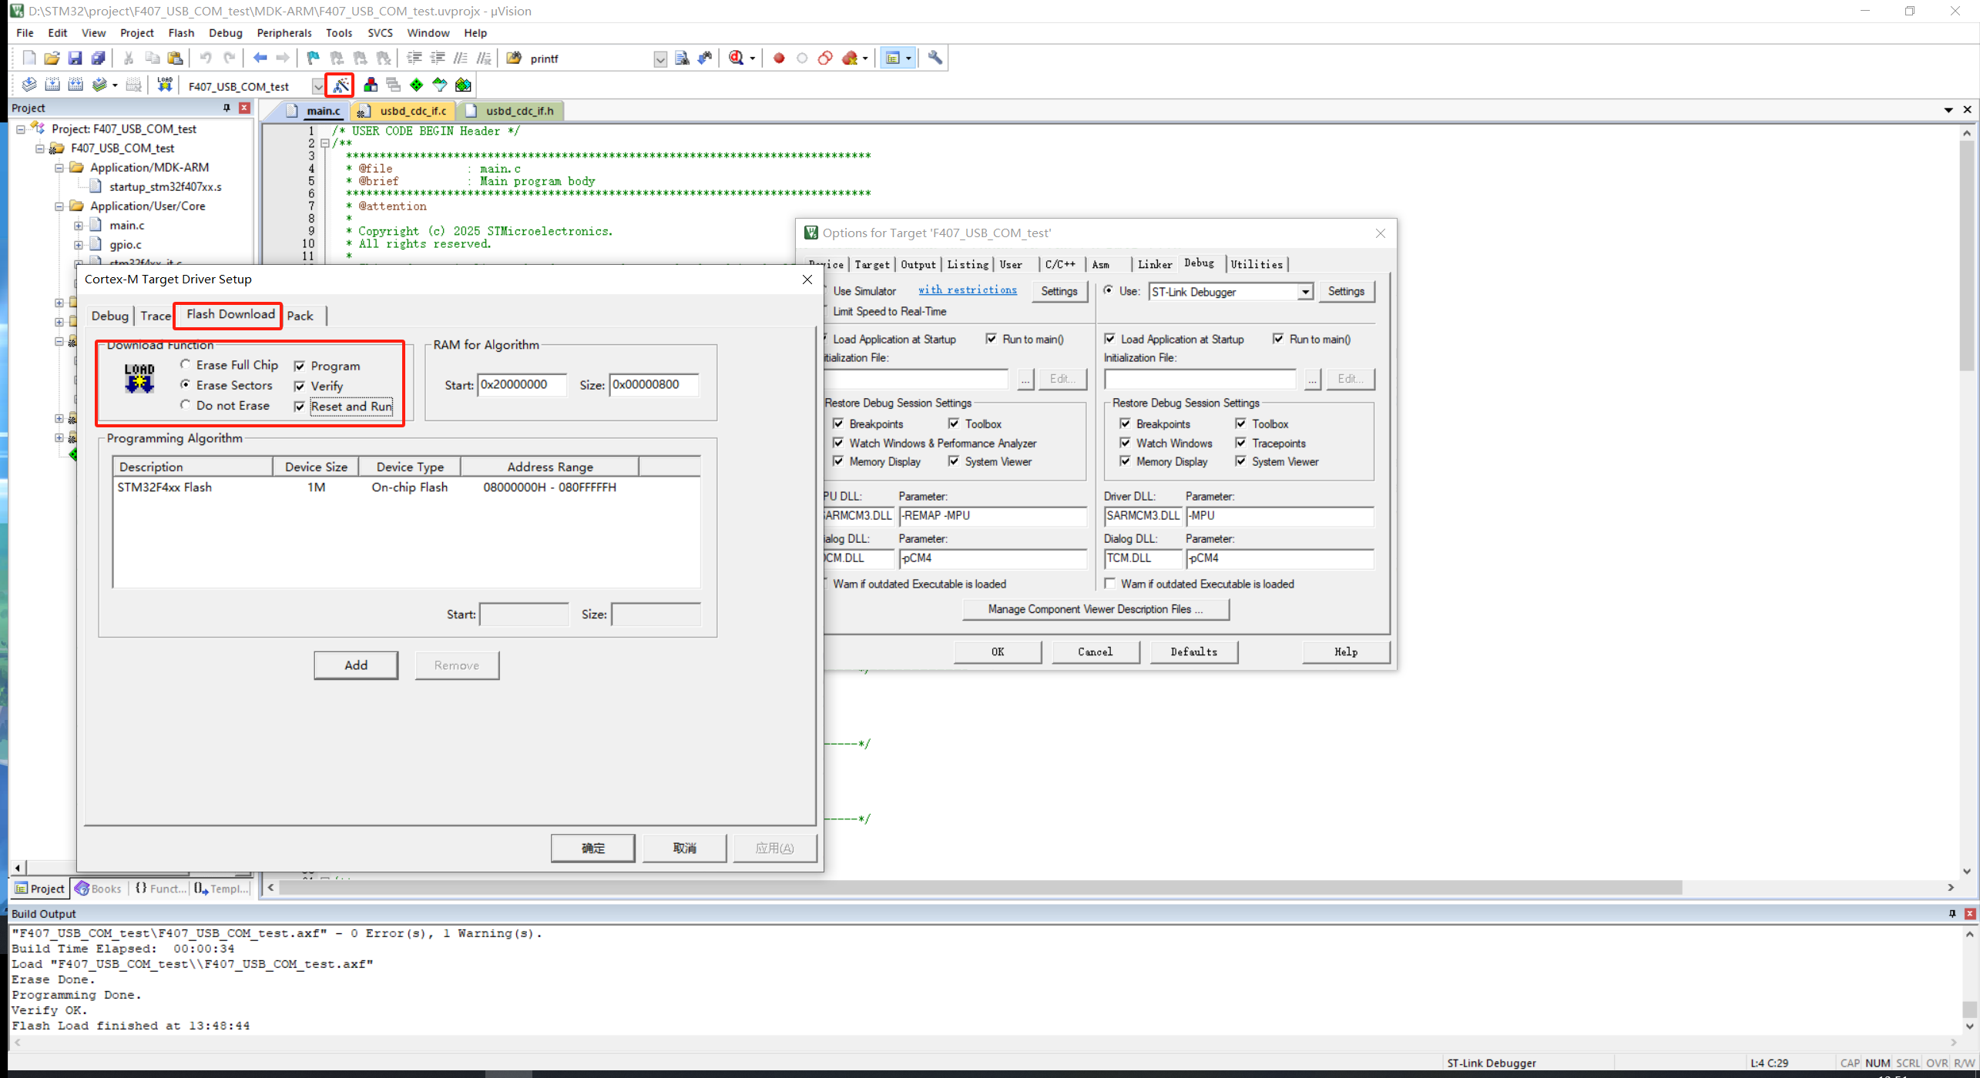Insert breakpoint with the red circle icon
The height and width of the screenshot is (1078, 1980).
[779, 58]
